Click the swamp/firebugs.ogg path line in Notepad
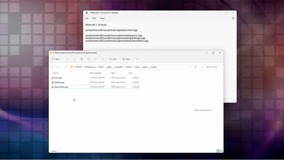 pos(115,38)
